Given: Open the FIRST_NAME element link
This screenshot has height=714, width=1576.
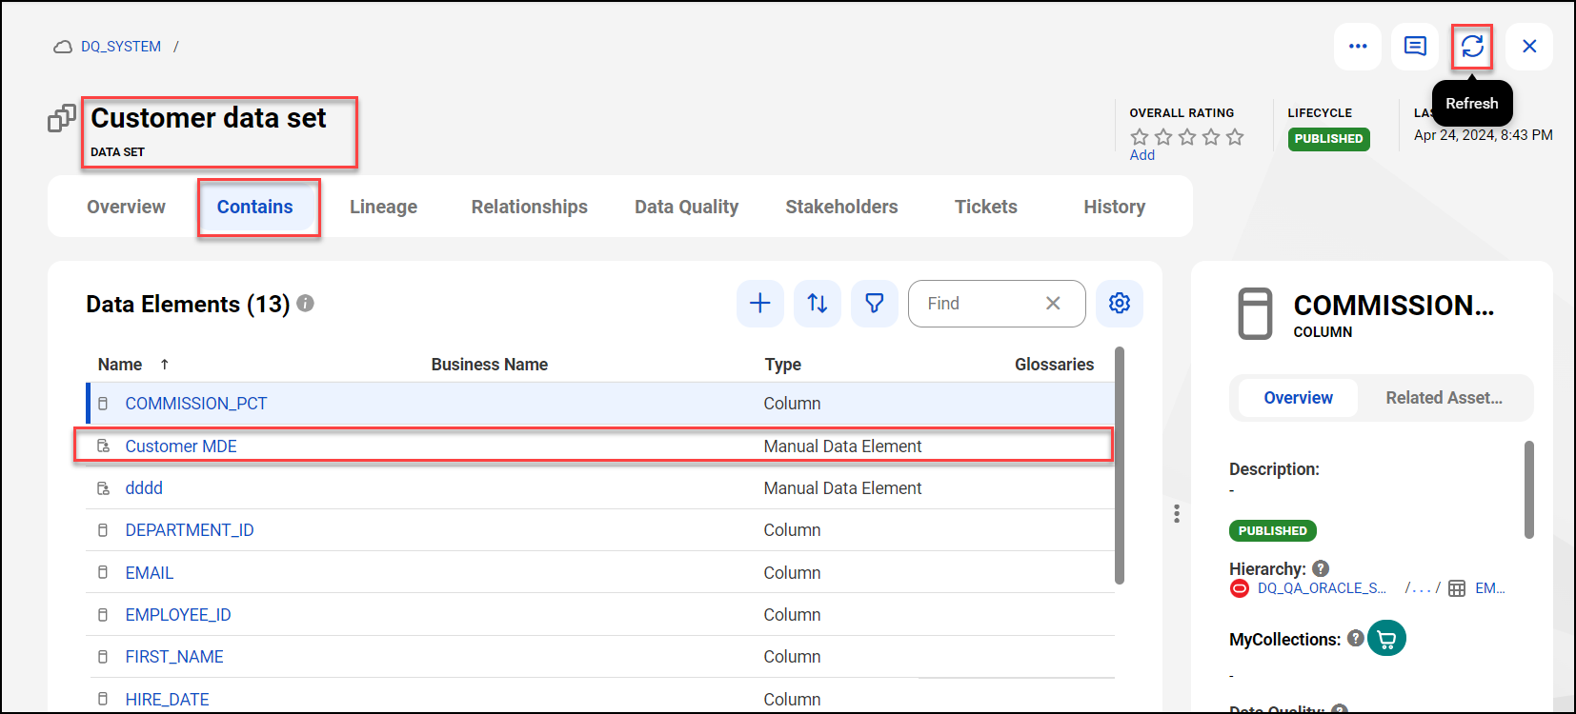Looking at the screenshot, I should [x=174, y=657].
